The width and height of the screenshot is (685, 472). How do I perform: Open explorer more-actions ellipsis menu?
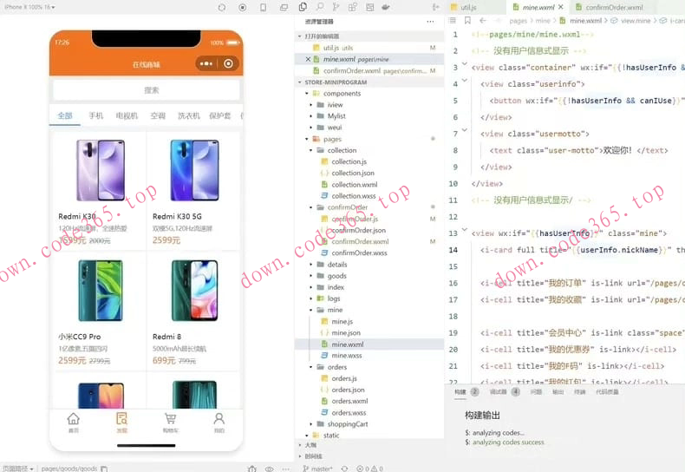tap(430, 22)
